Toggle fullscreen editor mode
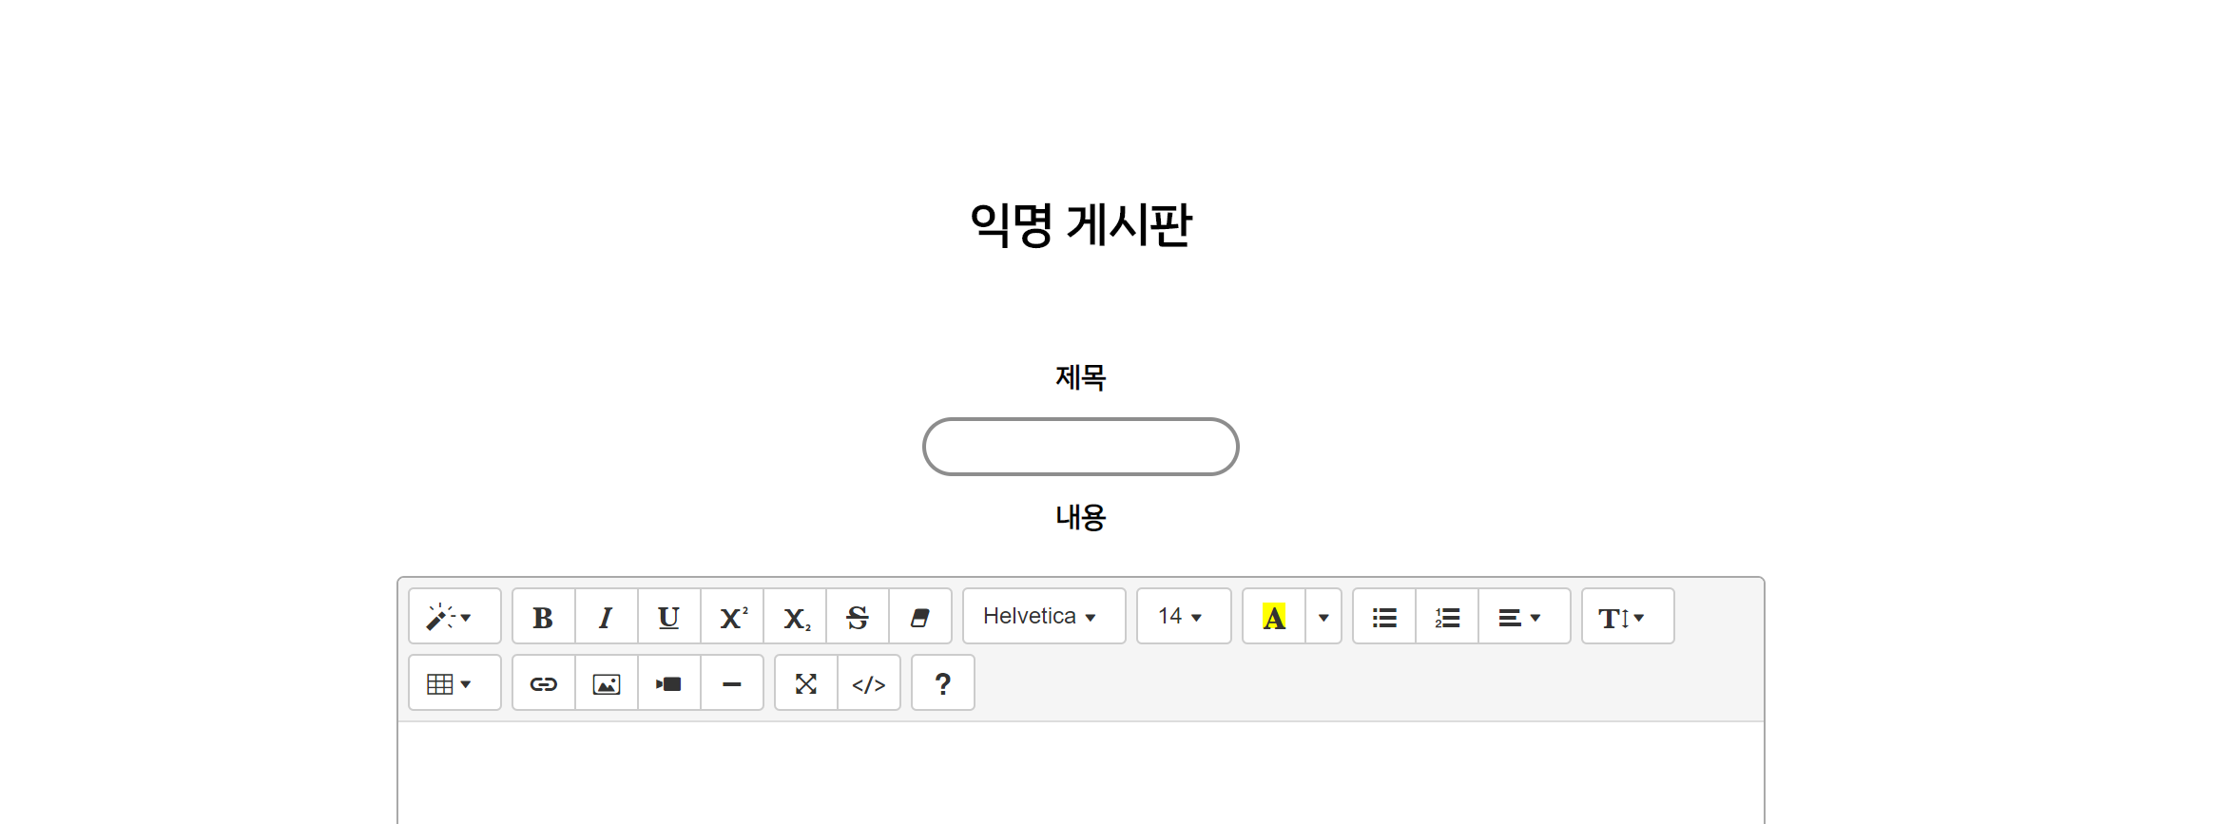 pyautogui.click(x=805, y=683)
